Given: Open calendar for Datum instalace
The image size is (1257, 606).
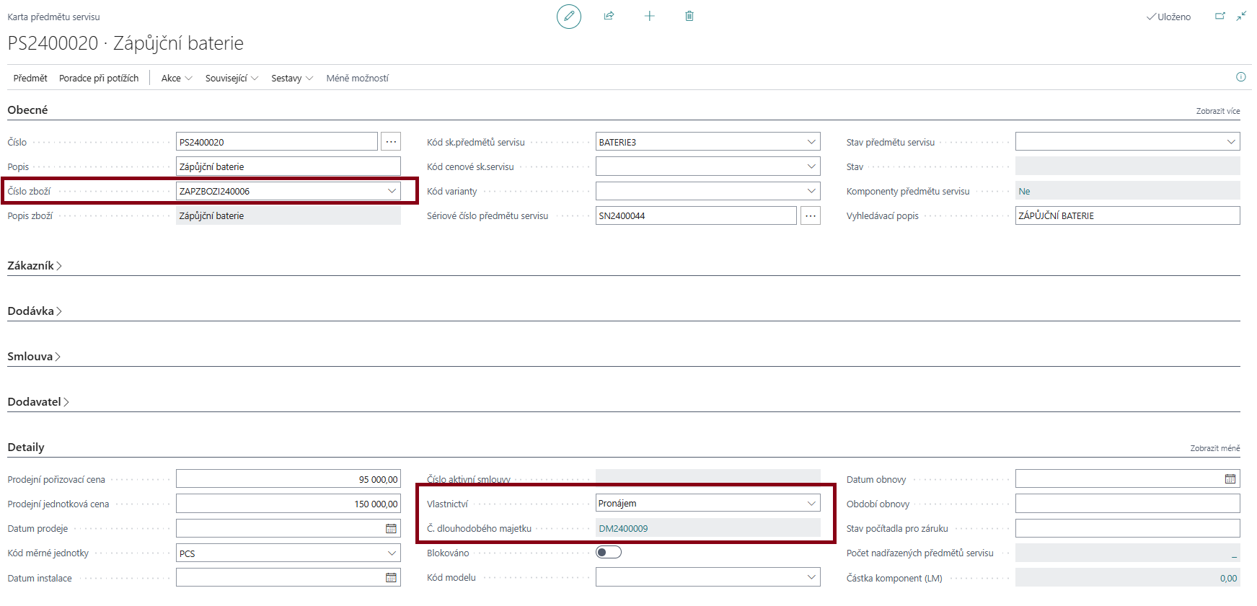Looking at the screenshot, I should point(391,577).
